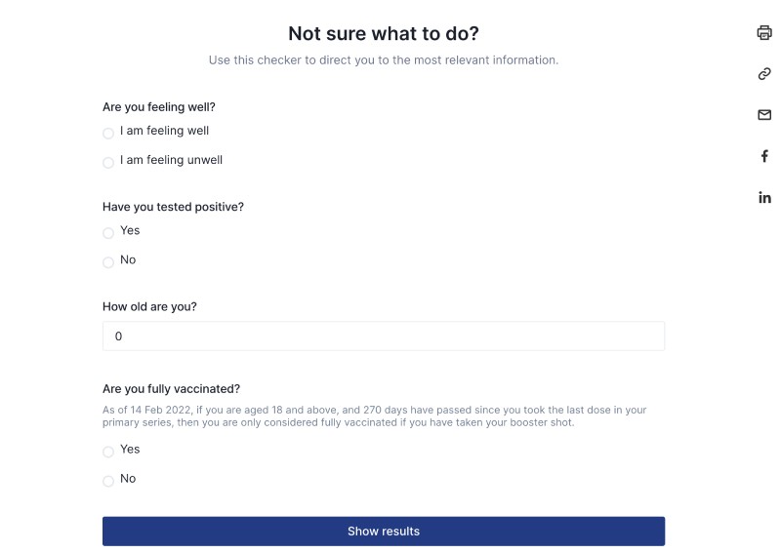Focus the 'How old are you?' age field
The width and height of the screenshot is (781, 553).
(384, 336)
